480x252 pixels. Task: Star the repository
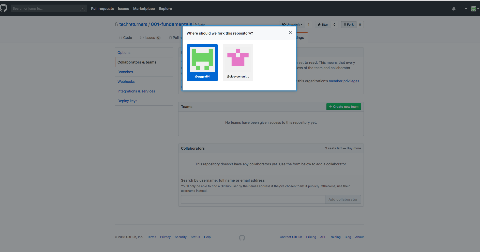pos(323,25)
